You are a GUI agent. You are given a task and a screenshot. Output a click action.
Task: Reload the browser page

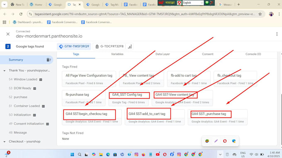tap(21, 14)
